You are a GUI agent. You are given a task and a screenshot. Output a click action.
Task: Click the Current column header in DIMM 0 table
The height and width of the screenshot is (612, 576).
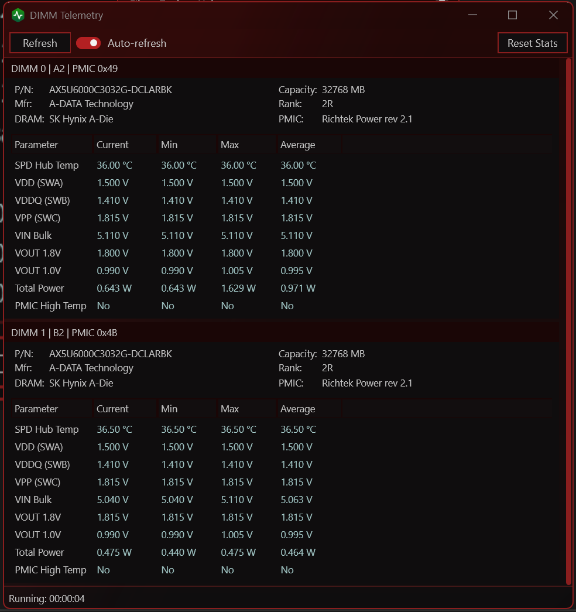(x=125, y=145)
